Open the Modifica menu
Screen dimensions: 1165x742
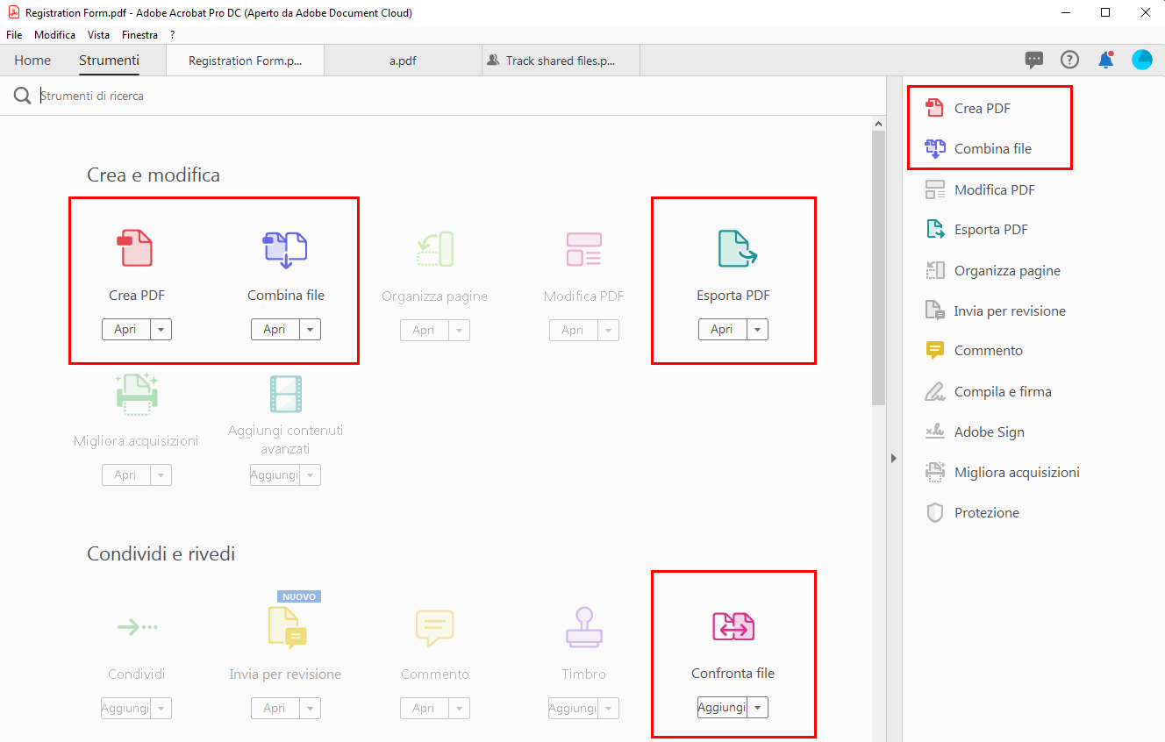pos(55,35)
